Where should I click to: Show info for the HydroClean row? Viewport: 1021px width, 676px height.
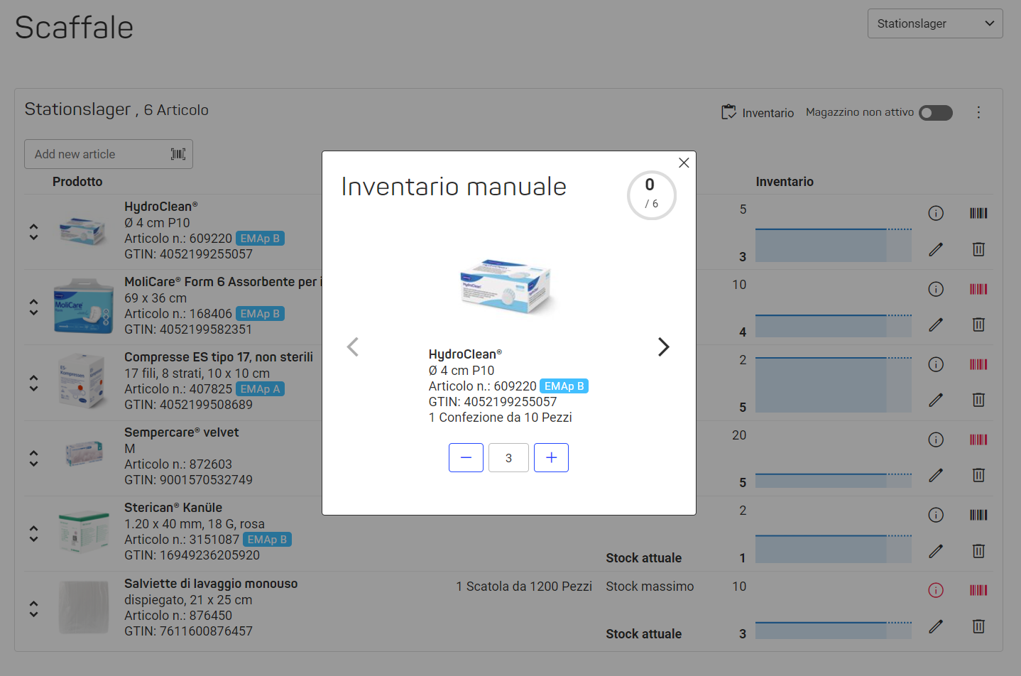[936, 213]
